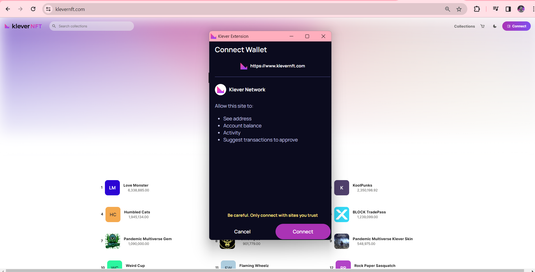Image resolution: width=535 pixels, height=272 pixels.
Task: Toggle dark mode moon icon
Action: (495, 26)
